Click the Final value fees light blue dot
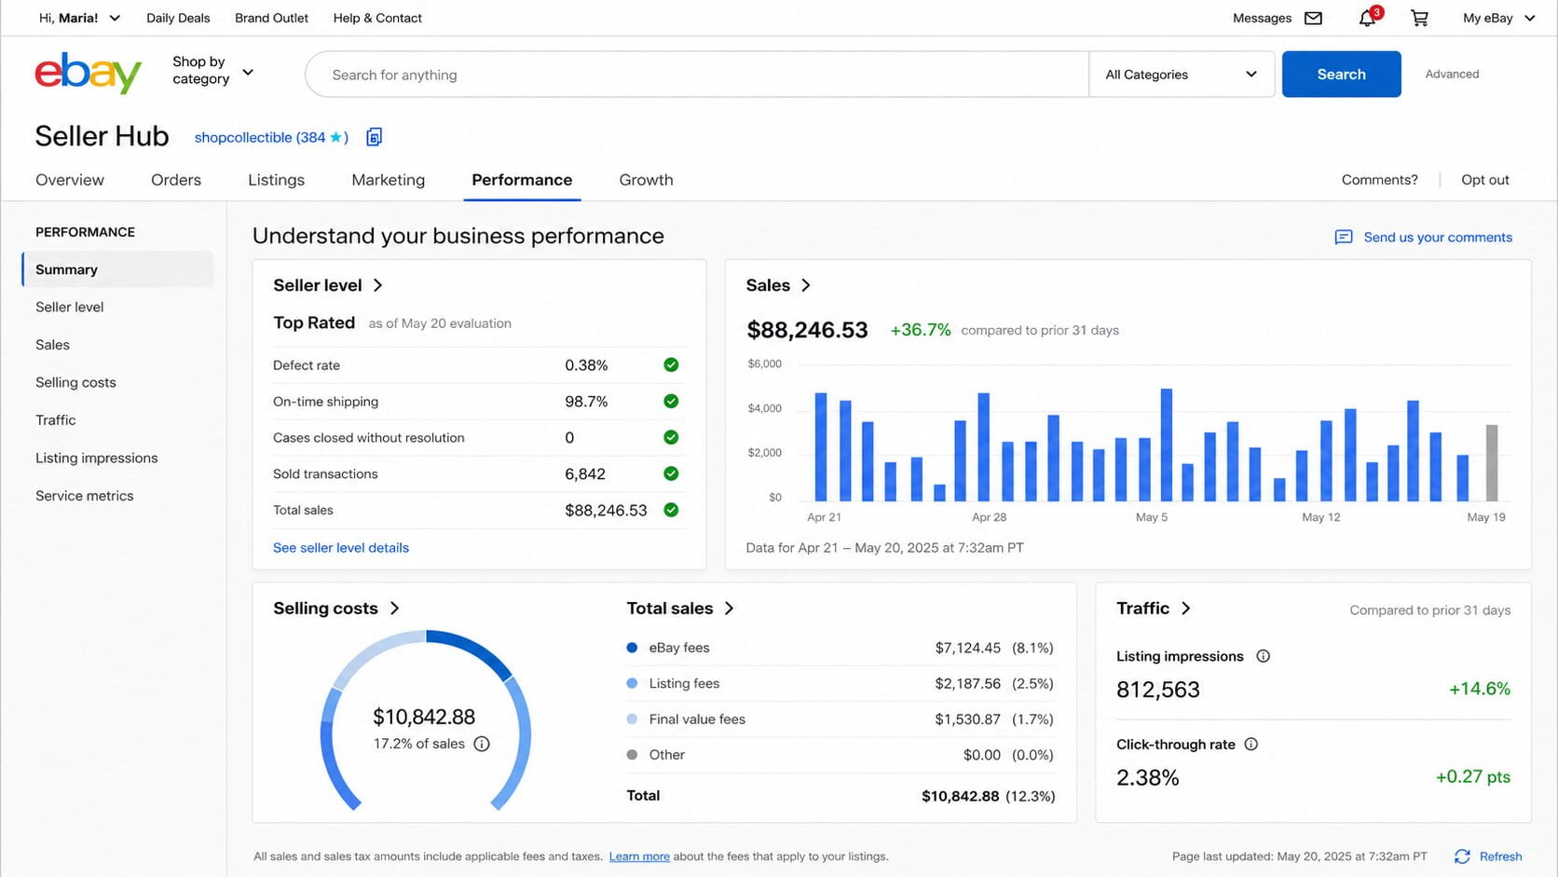The image size is (1558, 877). tap(632, 719)
